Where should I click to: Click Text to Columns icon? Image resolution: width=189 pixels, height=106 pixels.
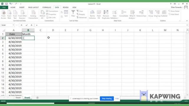(x=92, y=14)
